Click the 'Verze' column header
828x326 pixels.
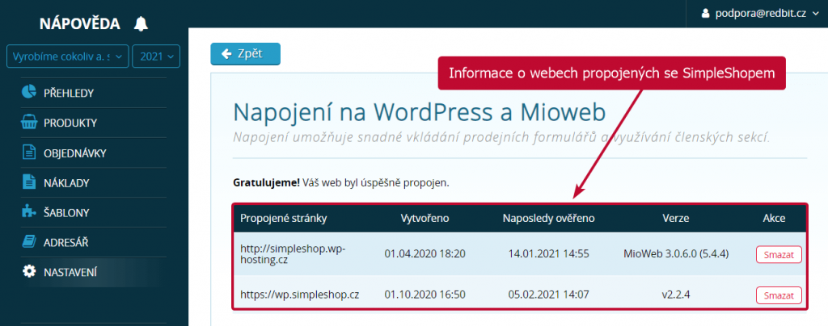tap(676, 219)
